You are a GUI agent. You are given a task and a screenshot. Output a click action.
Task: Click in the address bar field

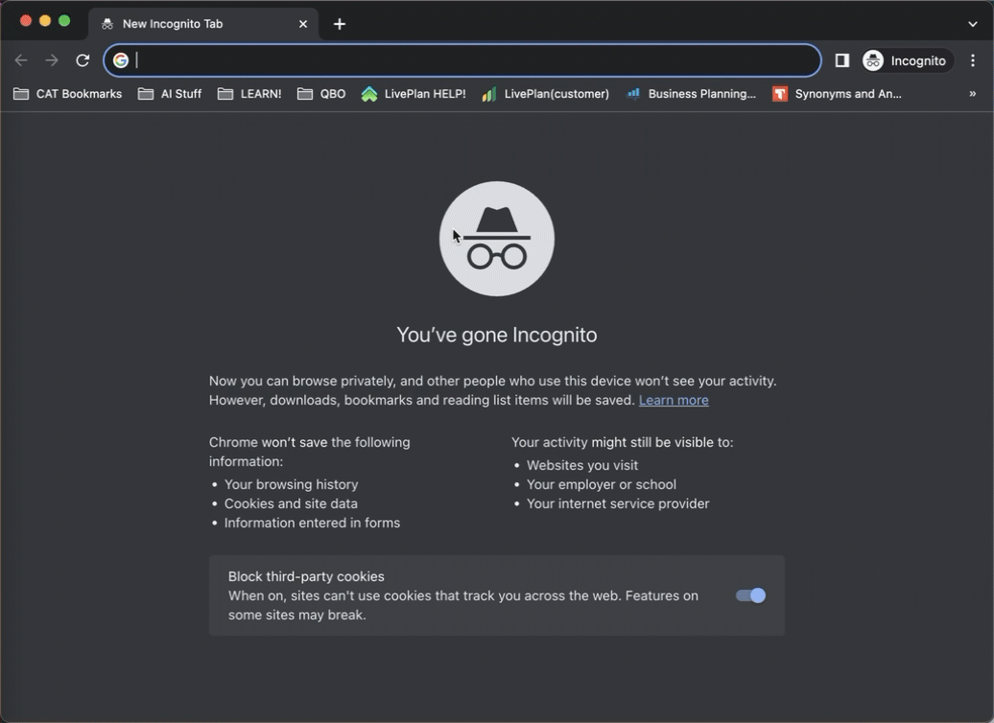click(x=470, y=60)
